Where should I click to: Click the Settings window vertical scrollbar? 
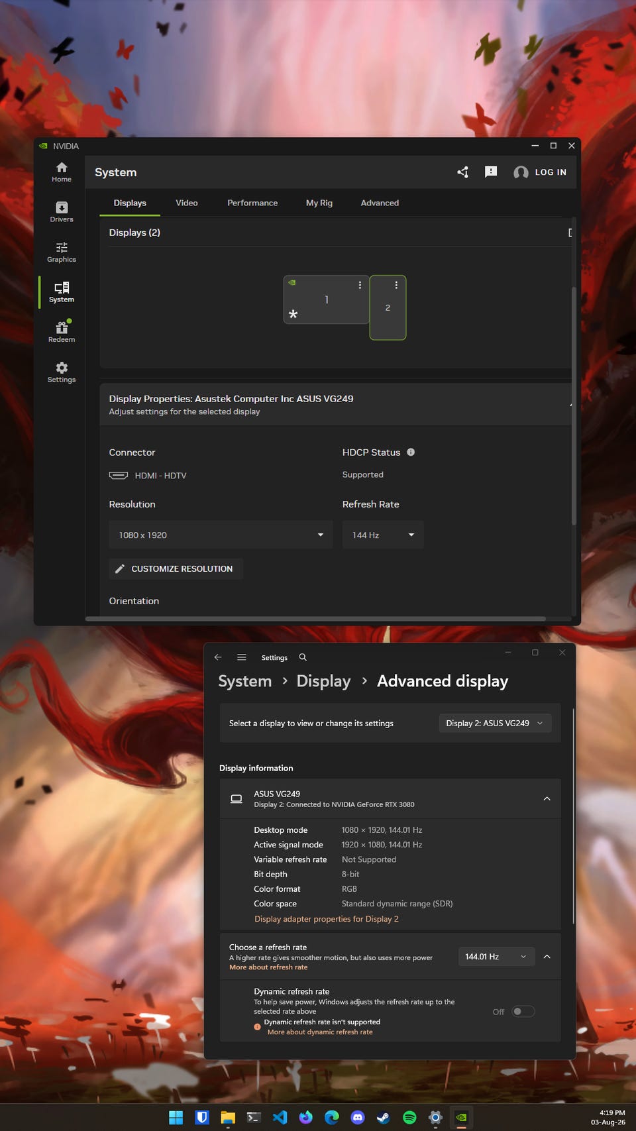tap(574, 815)
